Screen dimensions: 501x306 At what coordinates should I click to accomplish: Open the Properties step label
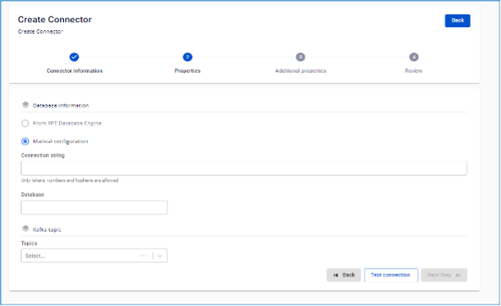click(x=187, y=71)
